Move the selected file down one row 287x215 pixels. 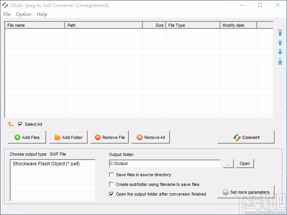[x=280, y=52]
